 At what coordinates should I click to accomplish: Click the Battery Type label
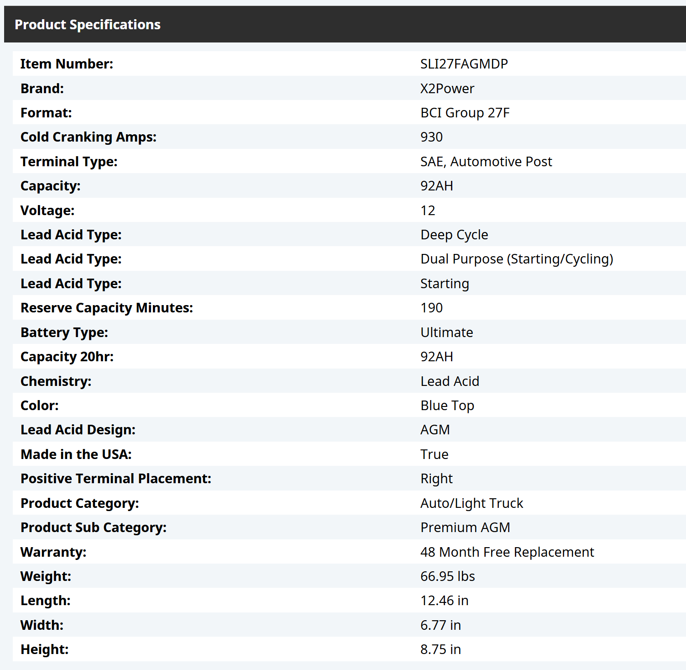click(x=64, y=332)
